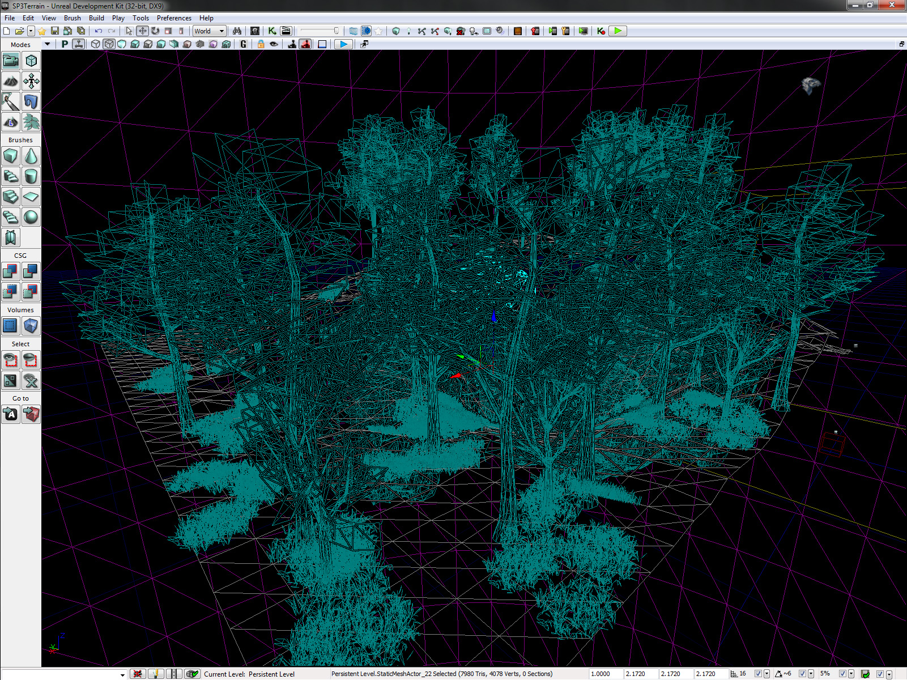Click the CSG Add button
Image resolution: width=907 pixels, height=680 pixels.
(11, 271)
